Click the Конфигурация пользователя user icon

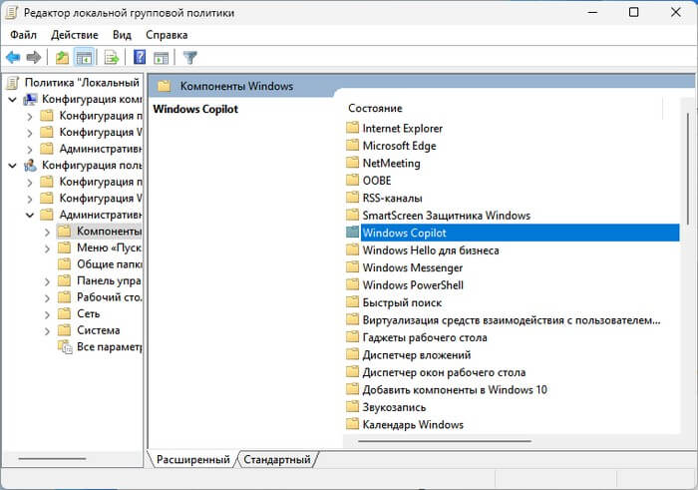30,165
